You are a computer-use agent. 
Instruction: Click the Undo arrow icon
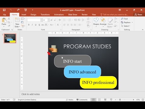pos(11,10)
